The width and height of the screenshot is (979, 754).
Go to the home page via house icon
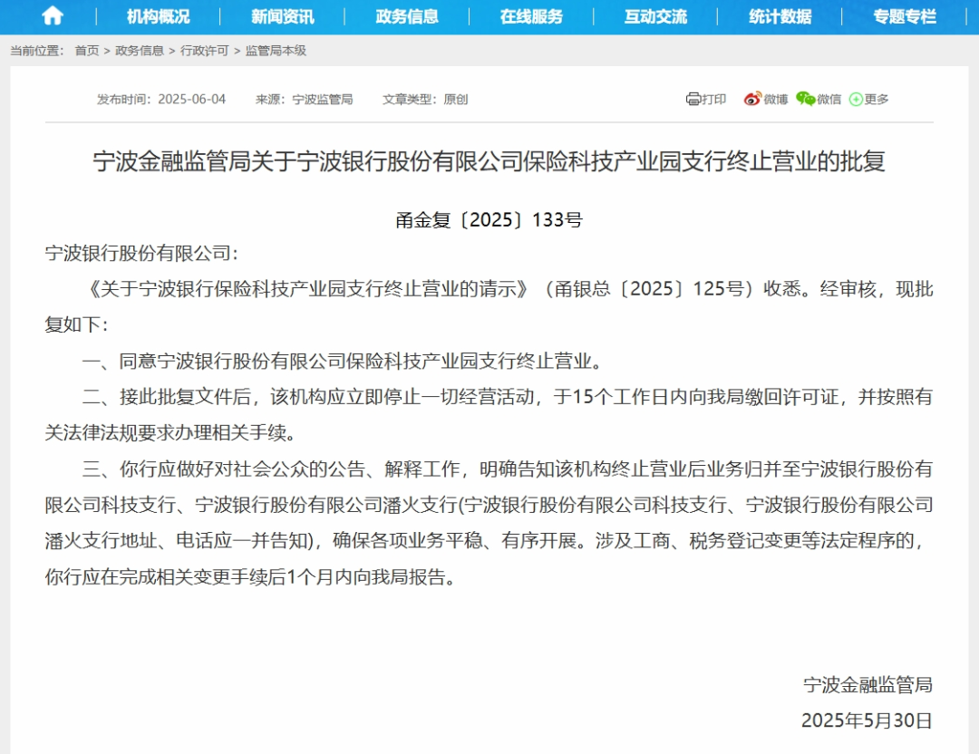click(53, 15)
